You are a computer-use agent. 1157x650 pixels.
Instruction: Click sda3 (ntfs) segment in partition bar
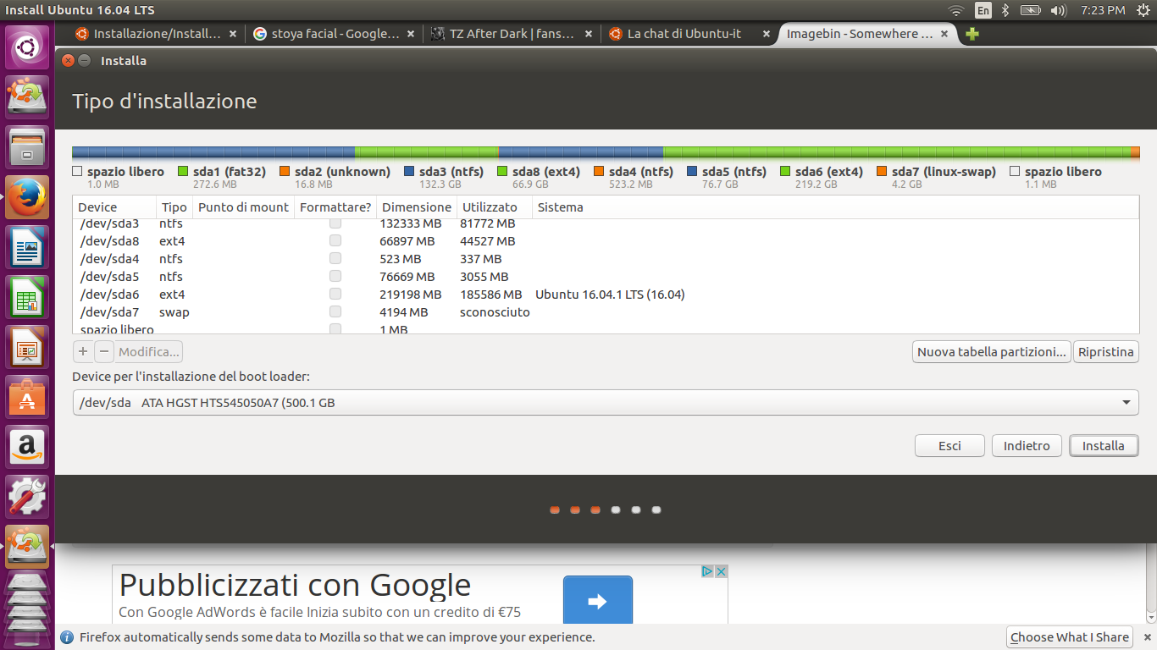[x=213, y=153]
